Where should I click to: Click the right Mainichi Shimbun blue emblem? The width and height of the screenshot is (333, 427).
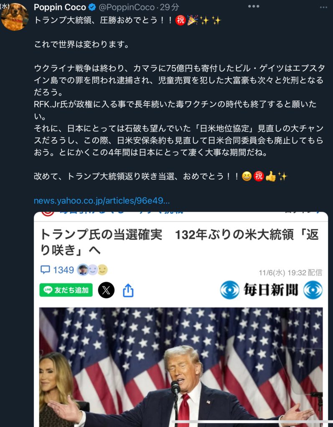pyautogui.click(x=313, y=290)
